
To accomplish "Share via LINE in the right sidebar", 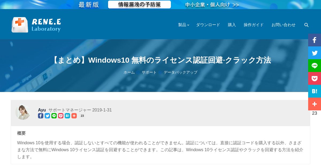I will tap(315, 66).
